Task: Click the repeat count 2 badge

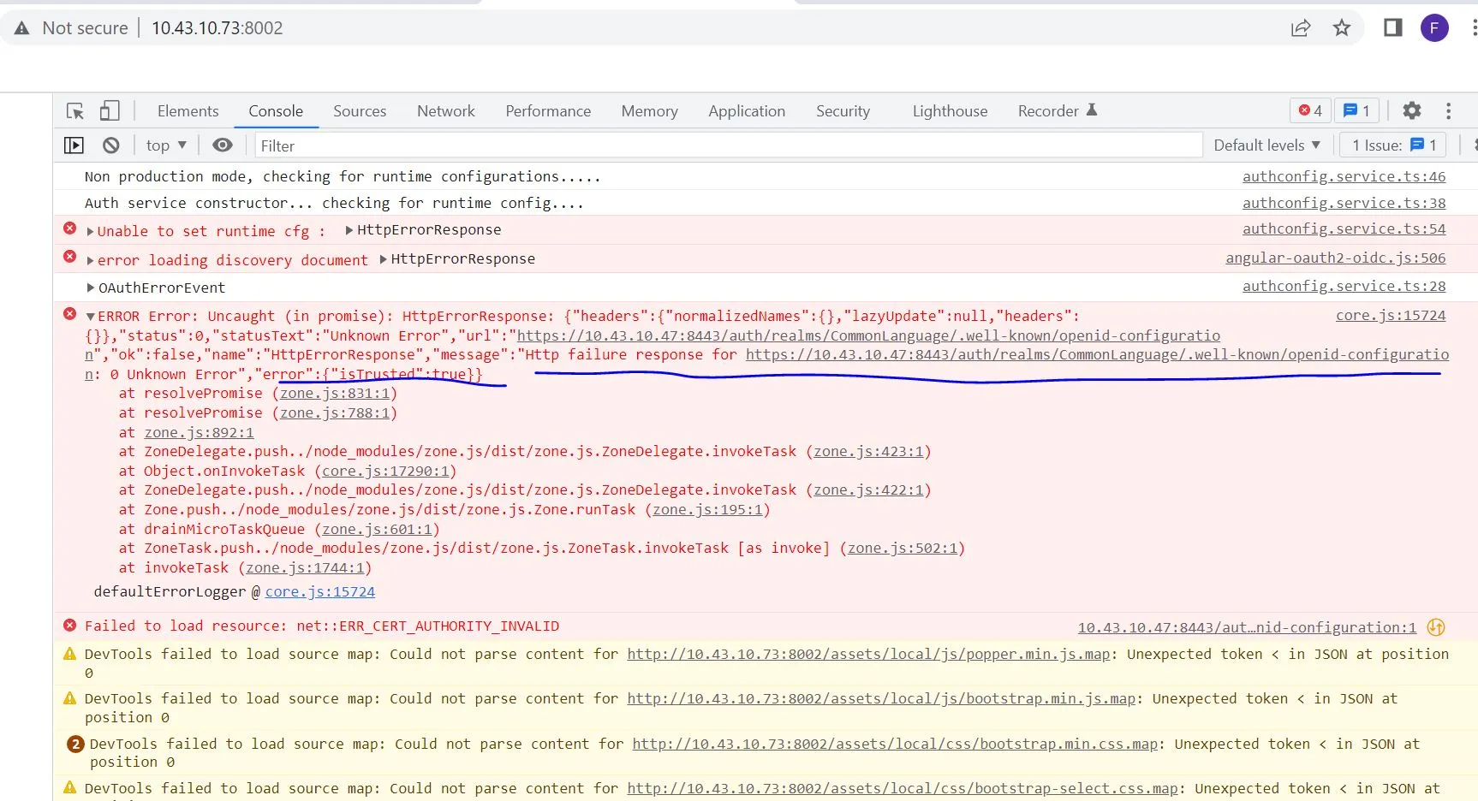Action: [75, 744]
